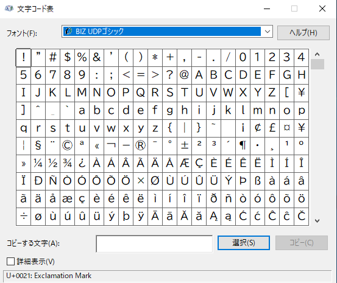Select the Ð Eth uppercase character
337x283 pixels.
[38, 181]
